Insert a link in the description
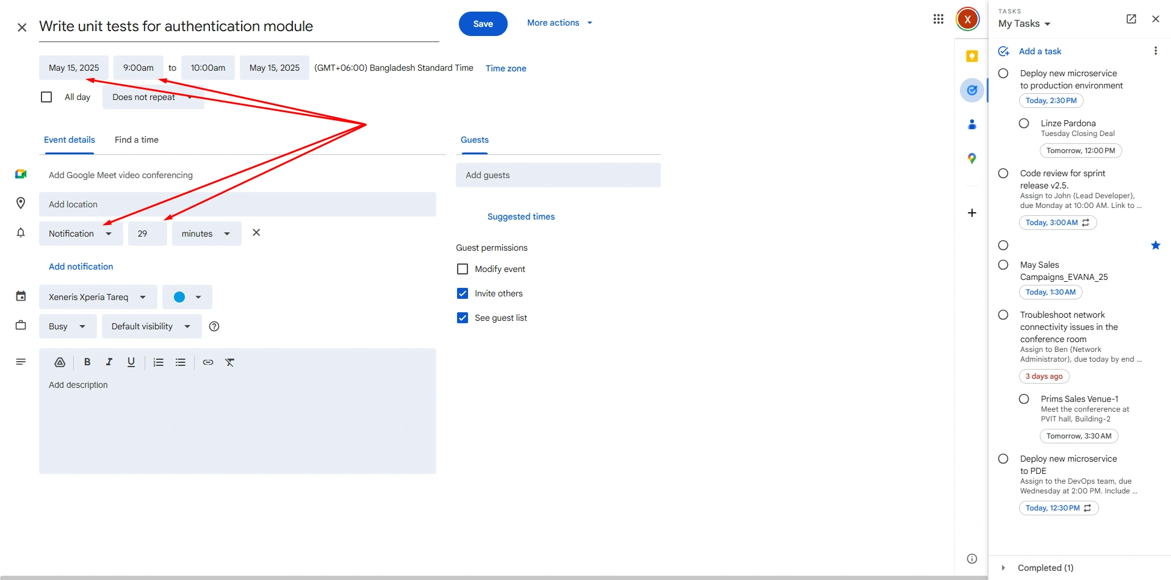The height and width of the screenshot is (580, 1171). pos(208,362)
